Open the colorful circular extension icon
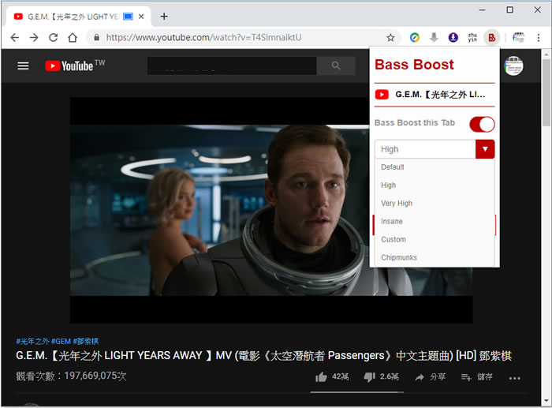Viewport: 552px width, 408px height. point(415,37)
